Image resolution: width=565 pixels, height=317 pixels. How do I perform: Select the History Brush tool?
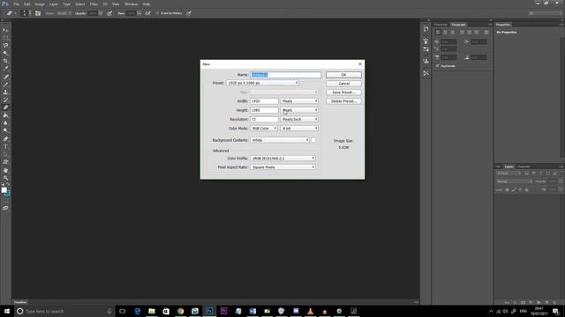click(x=5, y=100)
